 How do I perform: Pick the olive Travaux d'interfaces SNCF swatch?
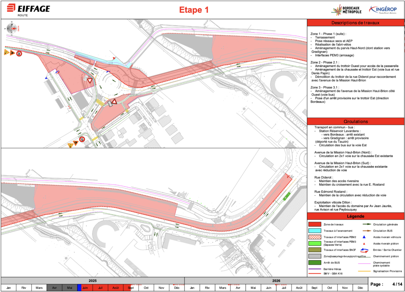click(x=314, y=250)
